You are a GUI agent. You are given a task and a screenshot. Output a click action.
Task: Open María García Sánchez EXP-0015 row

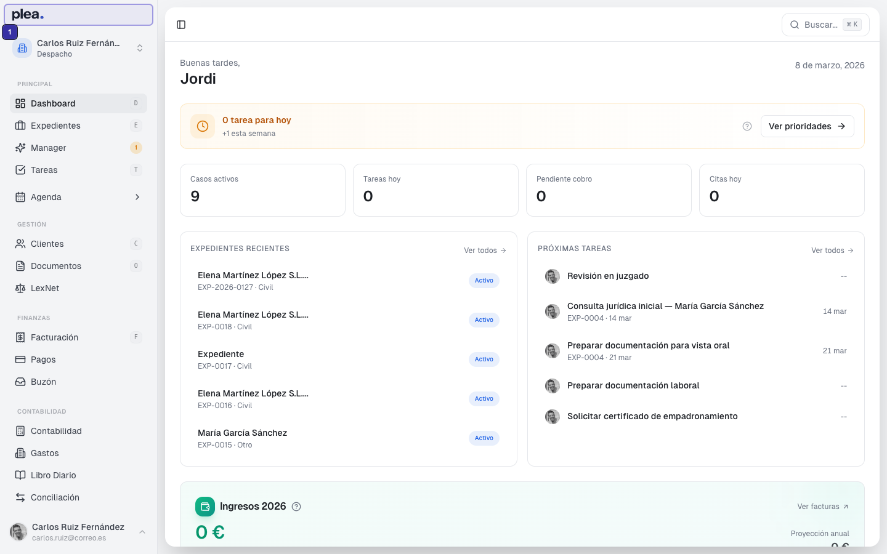[x=349, y=438]
